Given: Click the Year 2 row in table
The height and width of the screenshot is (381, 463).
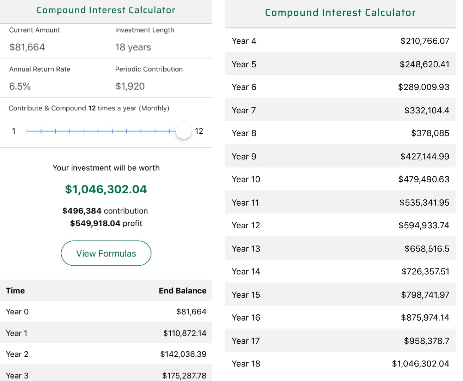Looking at the screenshot, I should (x=106, y=354).
